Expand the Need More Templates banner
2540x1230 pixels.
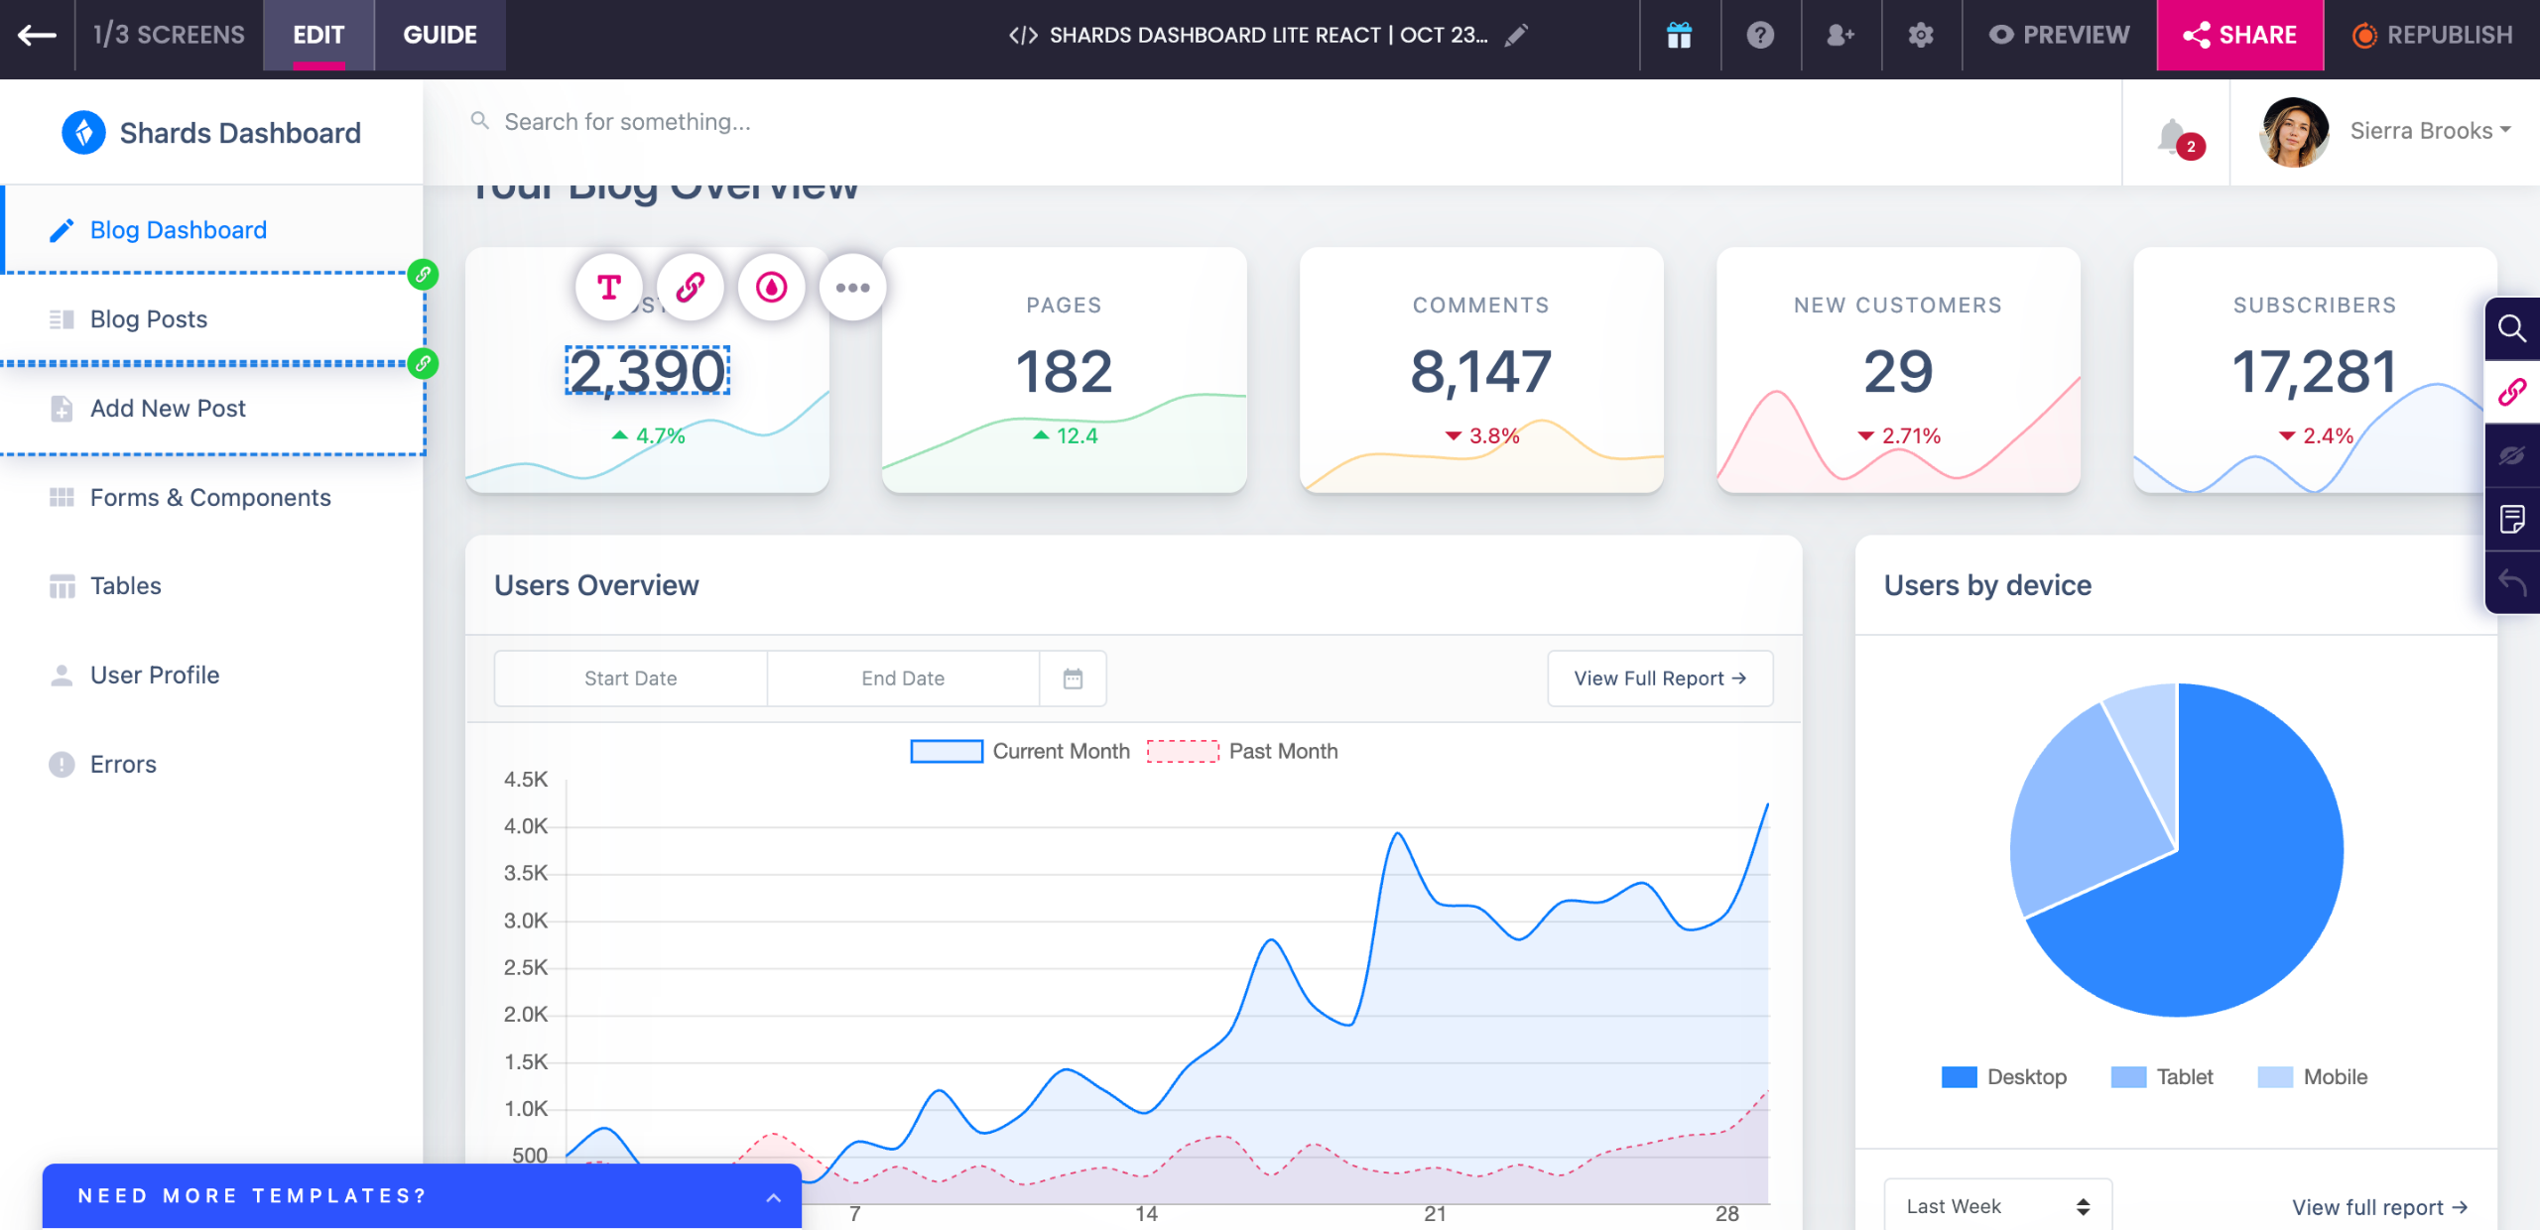tap(773, 1197)
